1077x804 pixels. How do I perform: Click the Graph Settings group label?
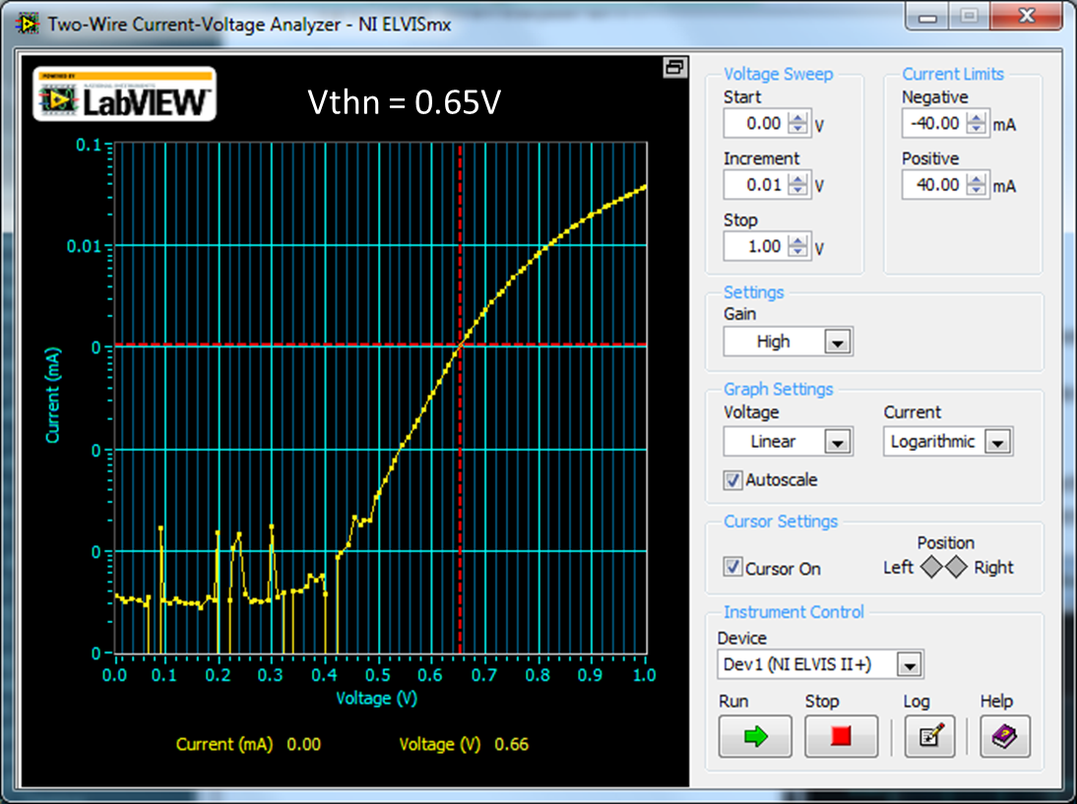click(778, 390)
